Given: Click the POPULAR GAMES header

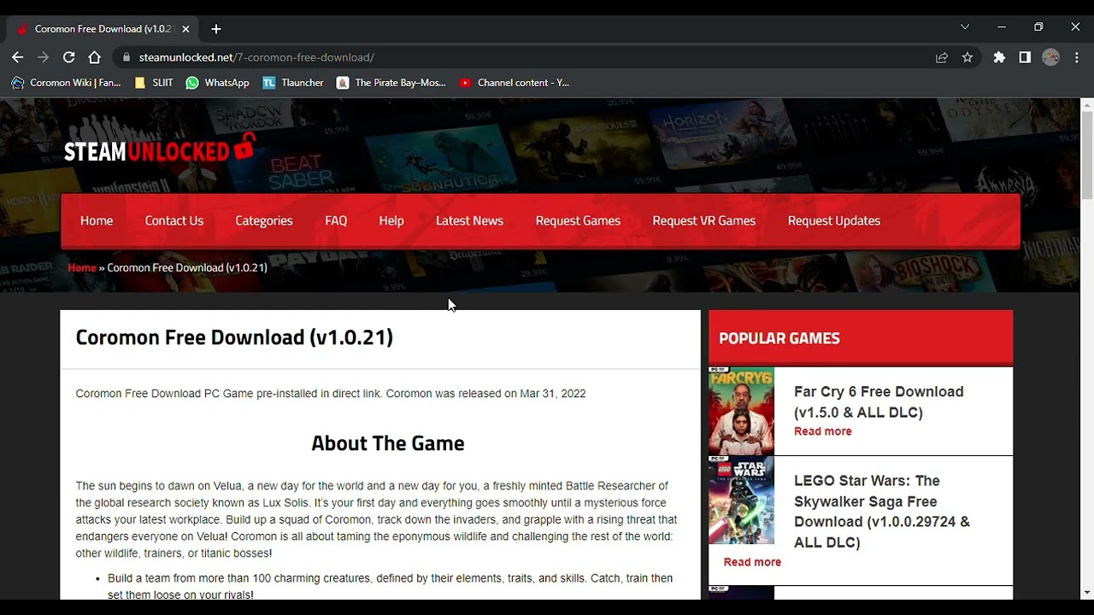Looking at the screenshot, I should pos(779,338).
